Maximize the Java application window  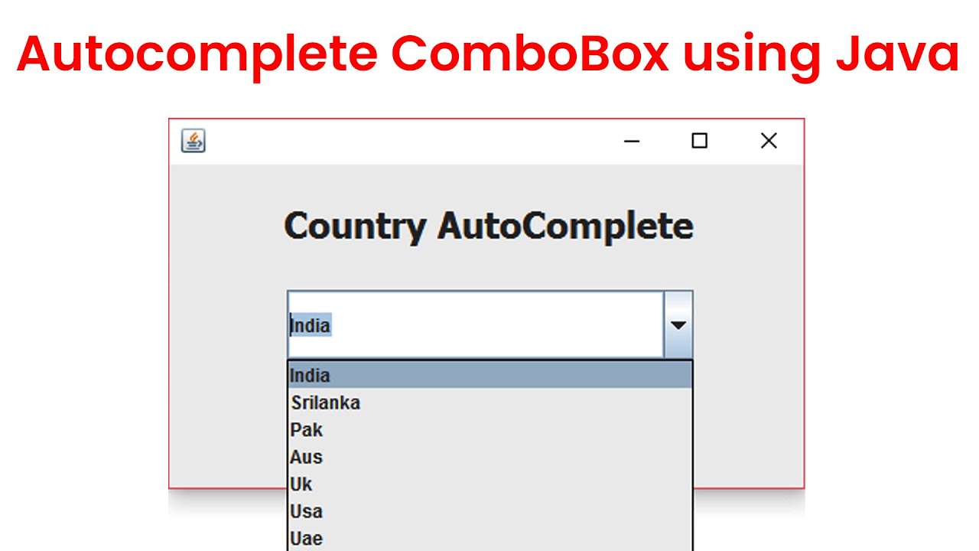coord(699,142)
